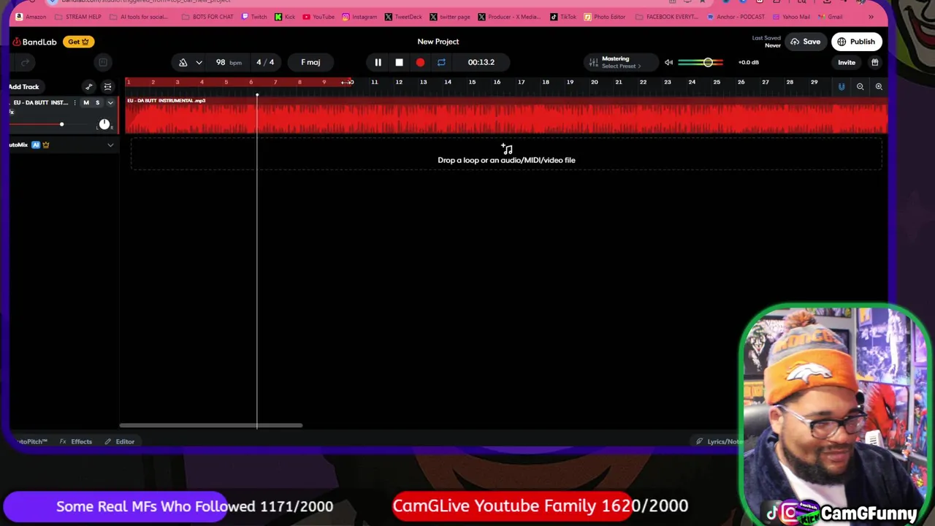The width and height of the screenshot is (935, 526).
Task: Click the redo arrow
Action: click(26, 63)
